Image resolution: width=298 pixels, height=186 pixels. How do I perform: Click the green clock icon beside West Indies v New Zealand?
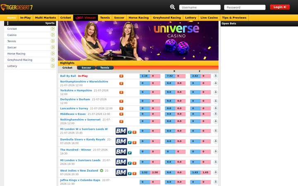[101, 170]
